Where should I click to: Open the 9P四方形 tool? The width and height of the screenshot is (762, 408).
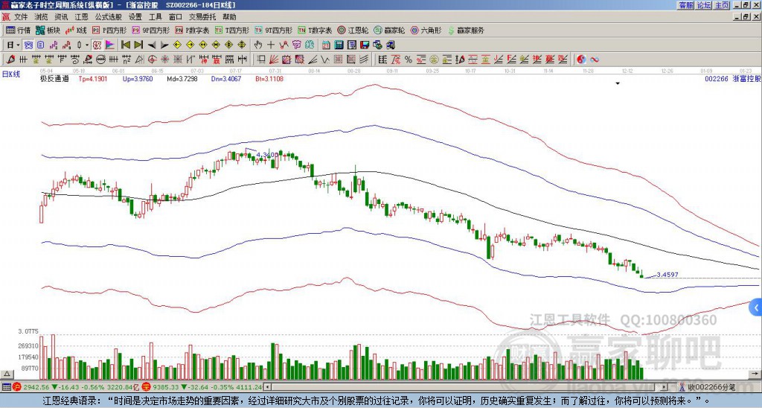[151, 30]
